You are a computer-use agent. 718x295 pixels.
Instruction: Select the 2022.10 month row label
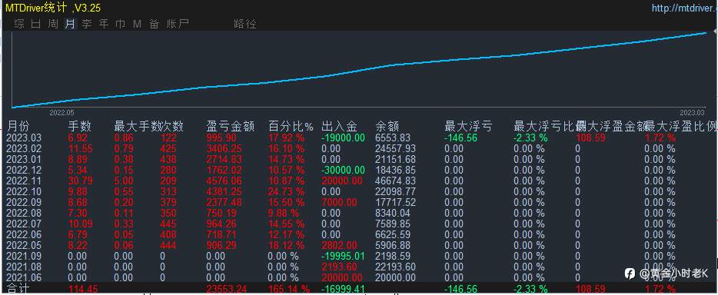click(24, 191)
